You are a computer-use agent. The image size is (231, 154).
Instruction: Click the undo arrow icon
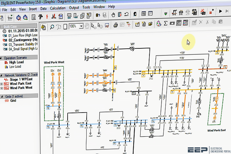coord(127,15)
